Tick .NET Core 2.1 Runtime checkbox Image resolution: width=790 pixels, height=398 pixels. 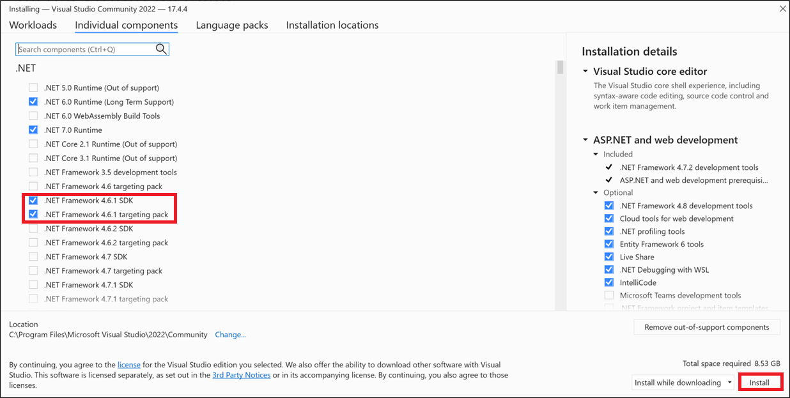[x=33, y=144]
